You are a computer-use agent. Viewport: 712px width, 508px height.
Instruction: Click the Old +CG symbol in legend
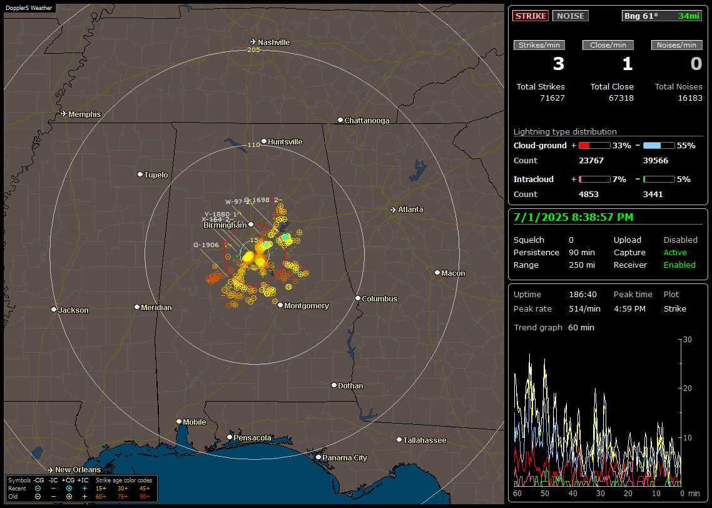(x=69, y=497)
